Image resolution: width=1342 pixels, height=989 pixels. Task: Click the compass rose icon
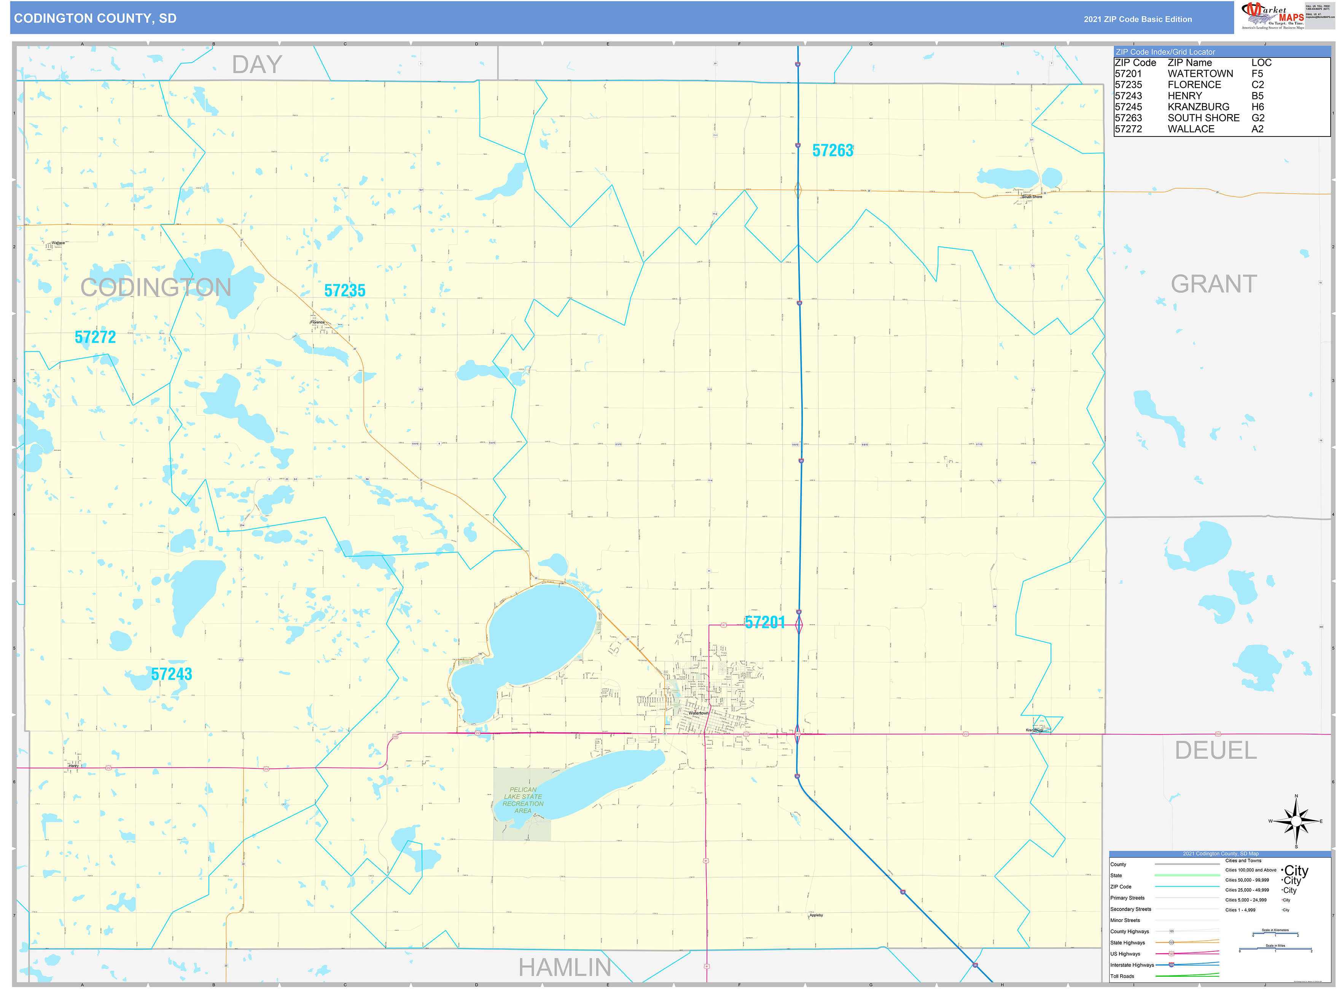pos(1296,821)
